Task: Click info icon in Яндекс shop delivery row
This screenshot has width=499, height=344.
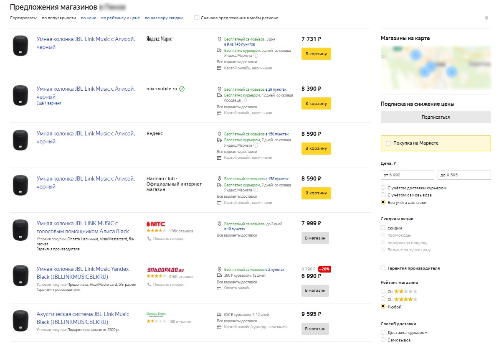Action: click(x=256, y=145)
